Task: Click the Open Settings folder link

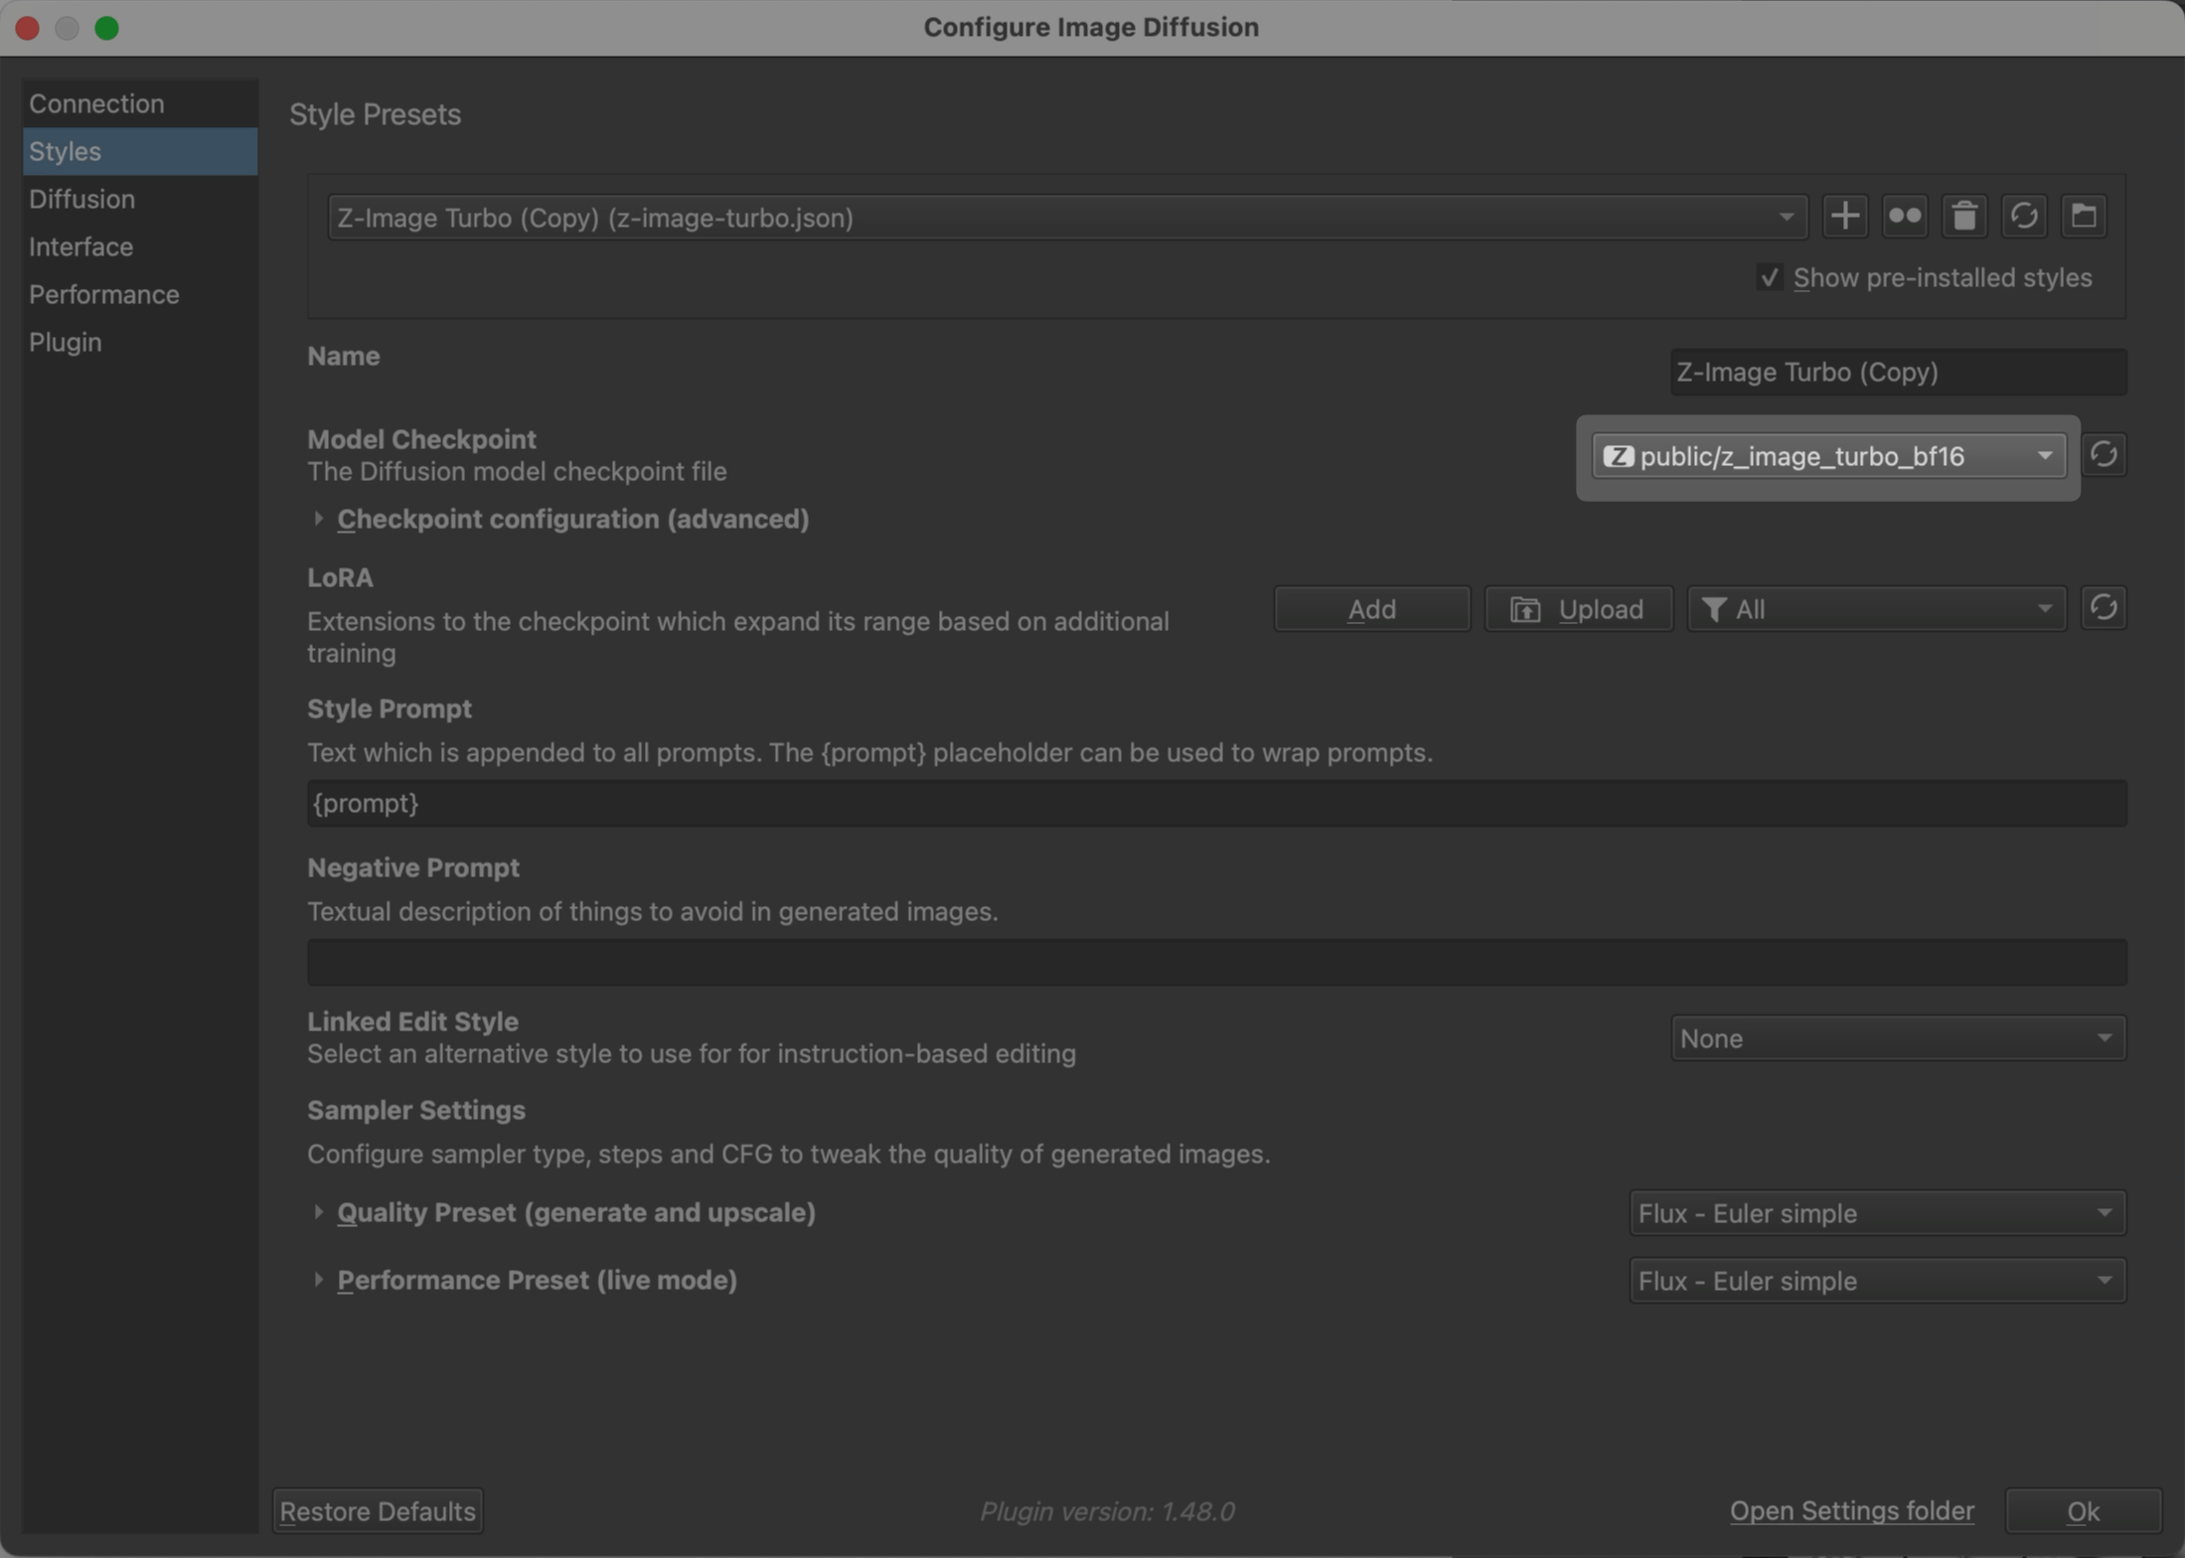Action: (1851, 1511)
